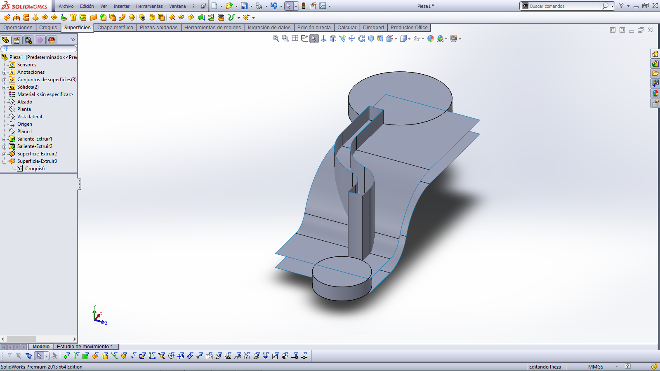Click the Zoom to Area icon
This screenshot has height=371, width=660.
pos(285,38)
